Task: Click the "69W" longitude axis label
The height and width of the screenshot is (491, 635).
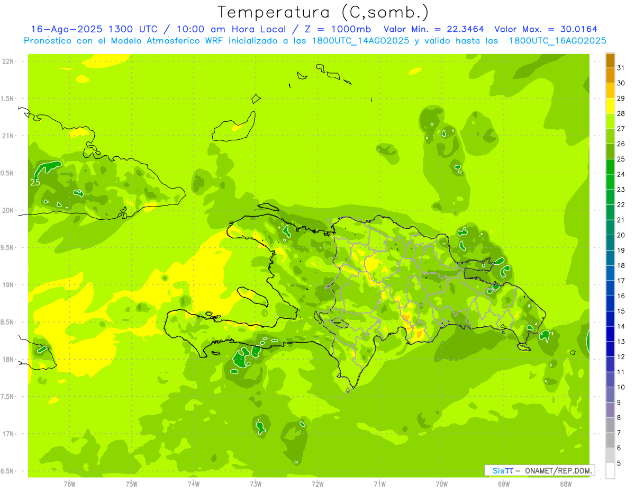Action: pos(504,484)
